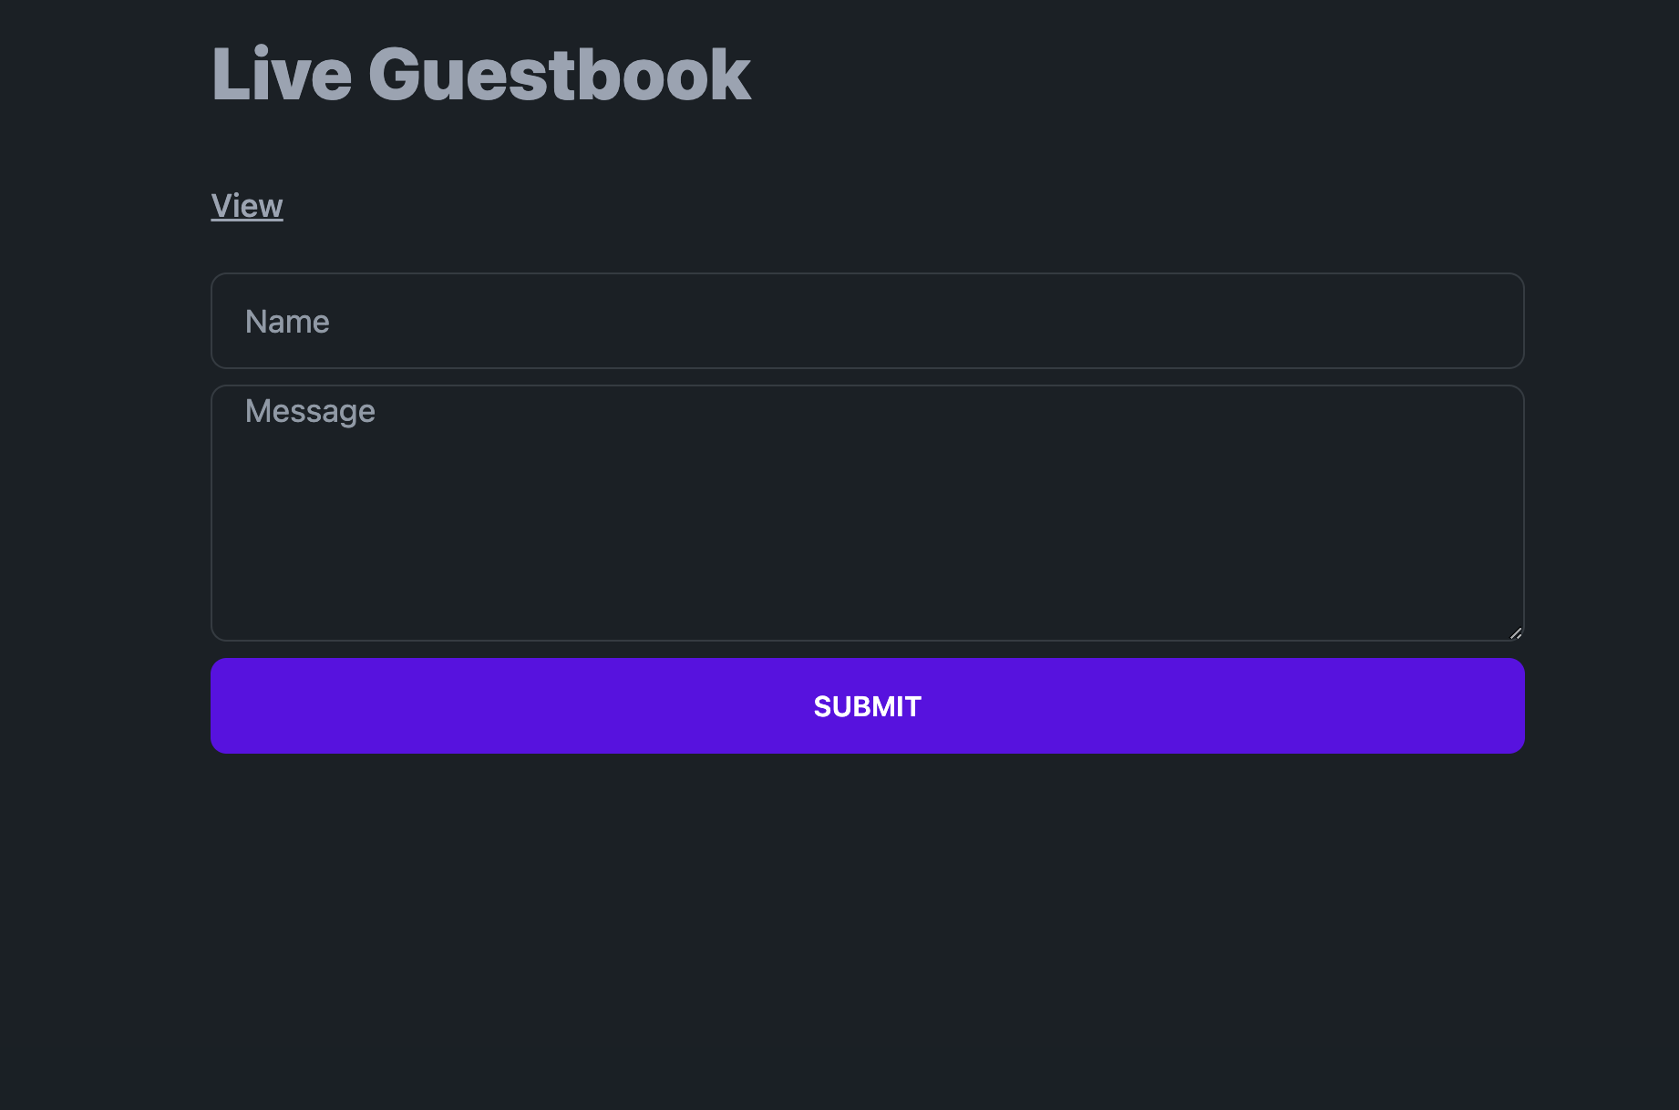Select the Message placeholder text
The height and width of the screenshot is (1110, 1679).
(310, 411)
